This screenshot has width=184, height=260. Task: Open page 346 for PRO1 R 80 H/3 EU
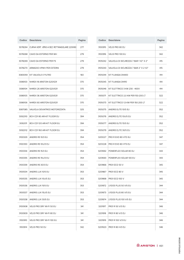(161, 227)
